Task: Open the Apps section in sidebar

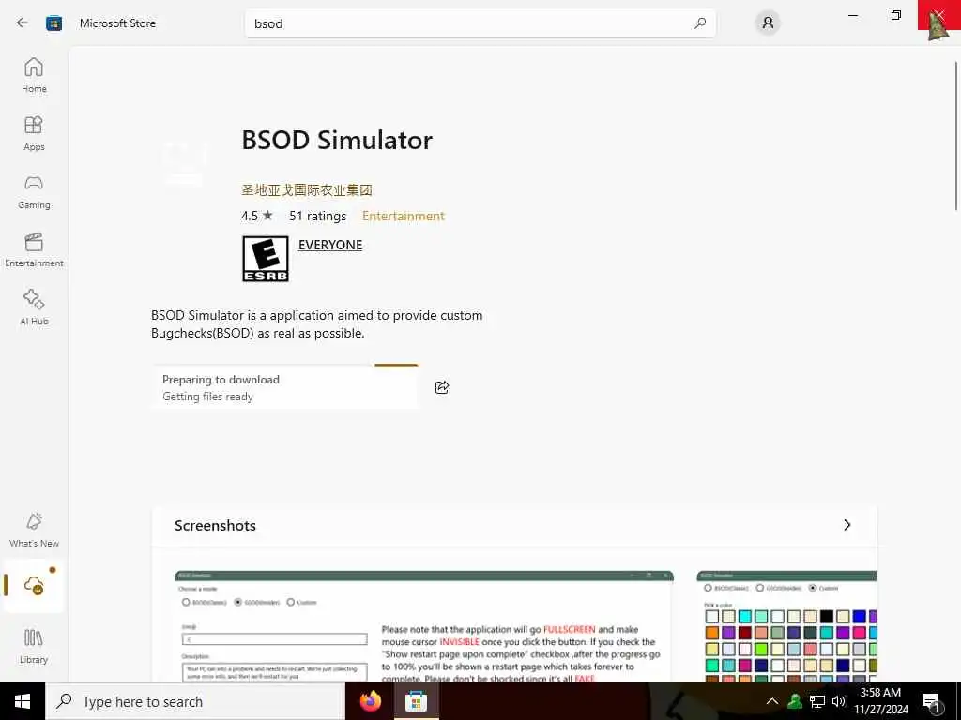Action: click(x=34, y=133)
